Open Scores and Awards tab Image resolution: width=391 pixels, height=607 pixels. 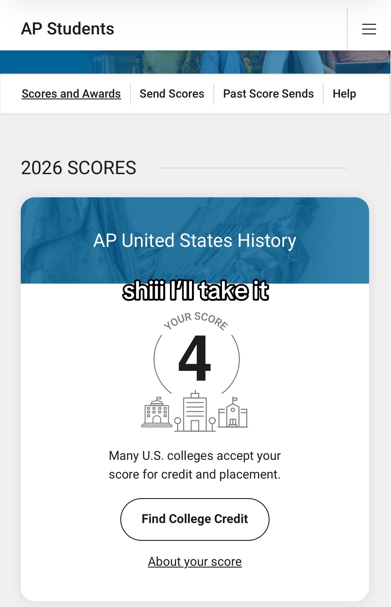click(x=71, y=94)
